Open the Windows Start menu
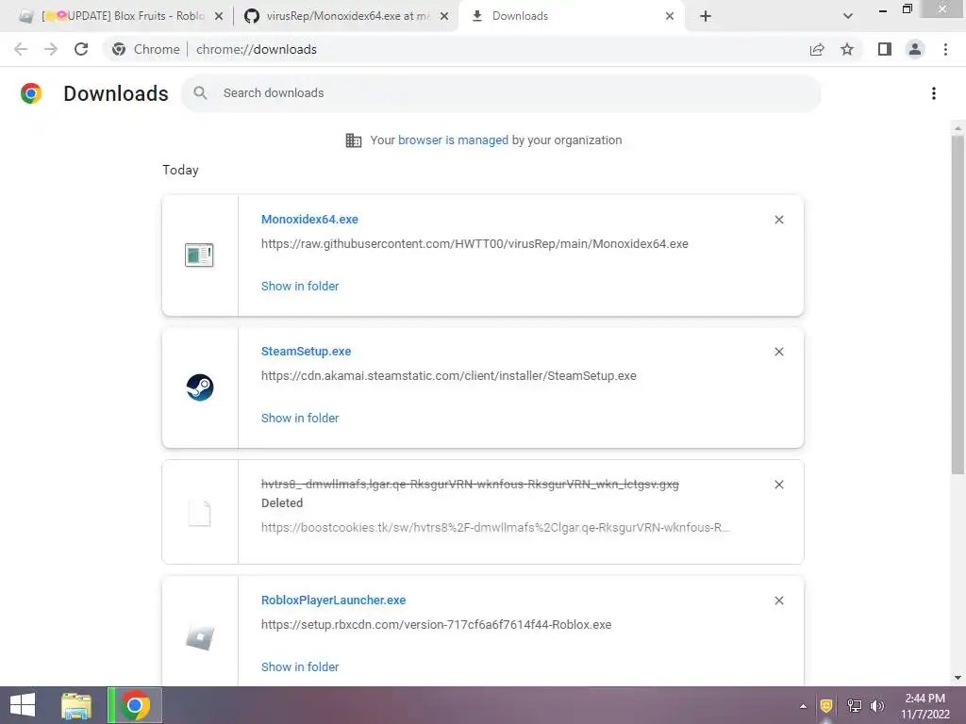966x724 pixels. click(x=23, y=705)
